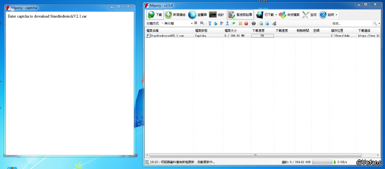
Task: Click the power shutdown-after-download icon
Action: coord(253,23)
